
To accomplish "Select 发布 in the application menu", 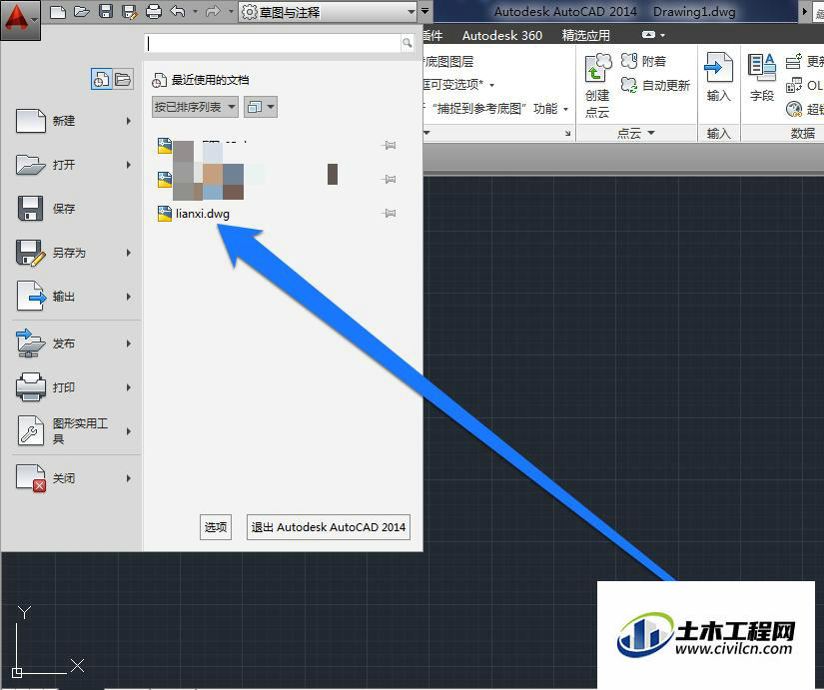I will (x=74, y=344).
